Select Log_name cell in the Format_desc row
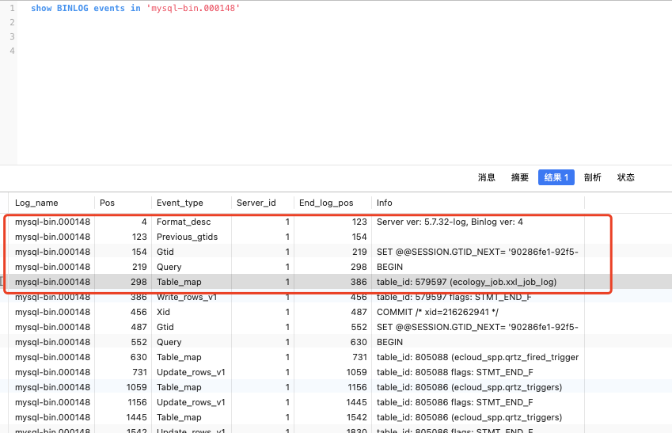The height and width of the screenshot is (433, 672). (52, 222)
